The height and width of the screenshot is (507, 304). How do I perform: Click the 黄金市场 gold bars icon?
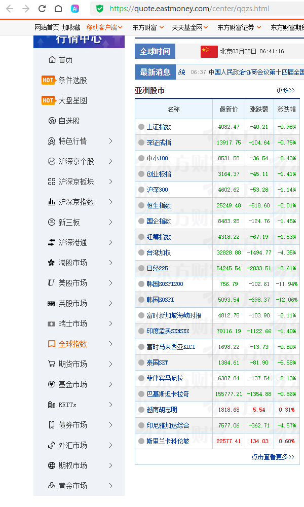pos(52,486)
